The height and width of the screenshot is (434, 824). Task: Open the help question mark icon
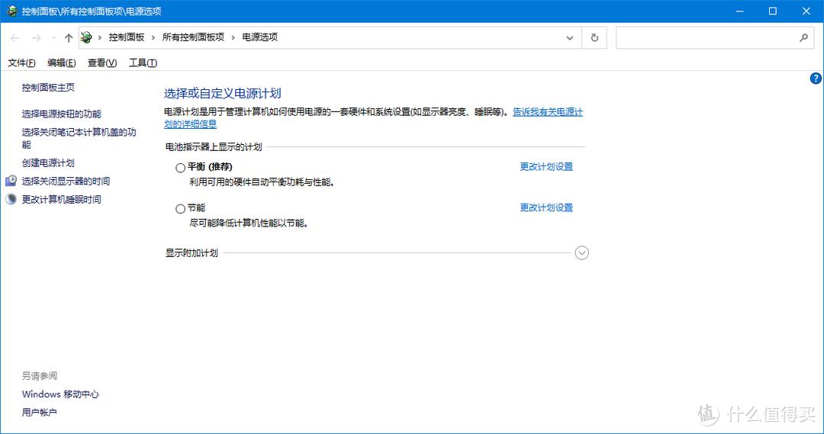click(815, 79)
